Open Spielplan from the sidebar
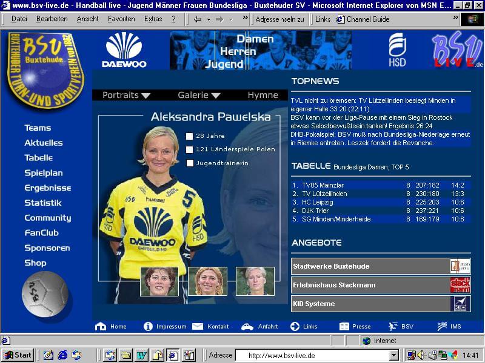485x363 pixels. [44, 173]
